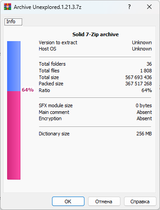Screen dimensions: 160x210
Task: Click the Packed size value 367 517 268
Action: 139,84
